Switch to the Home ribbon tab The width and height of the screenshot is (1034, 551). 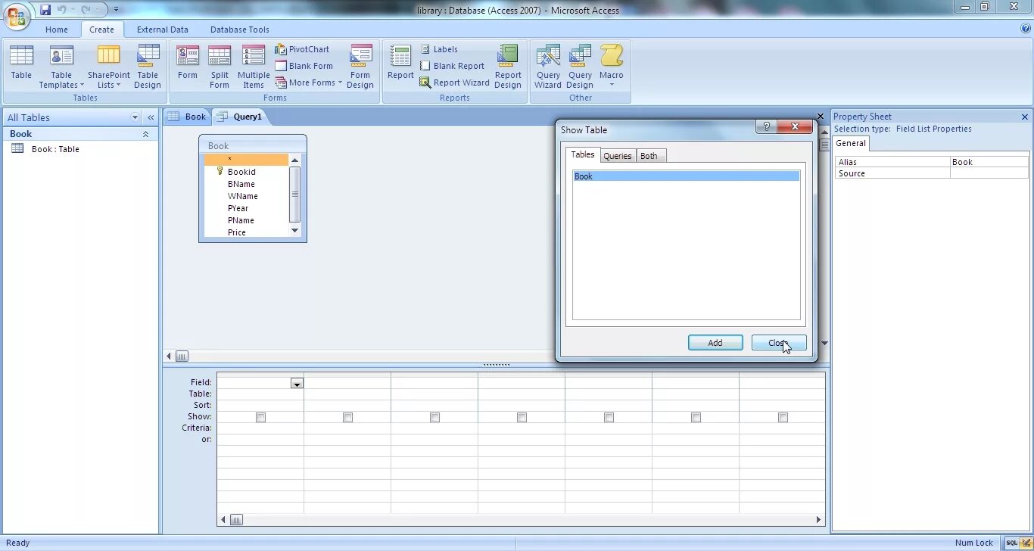coord(57,30)
